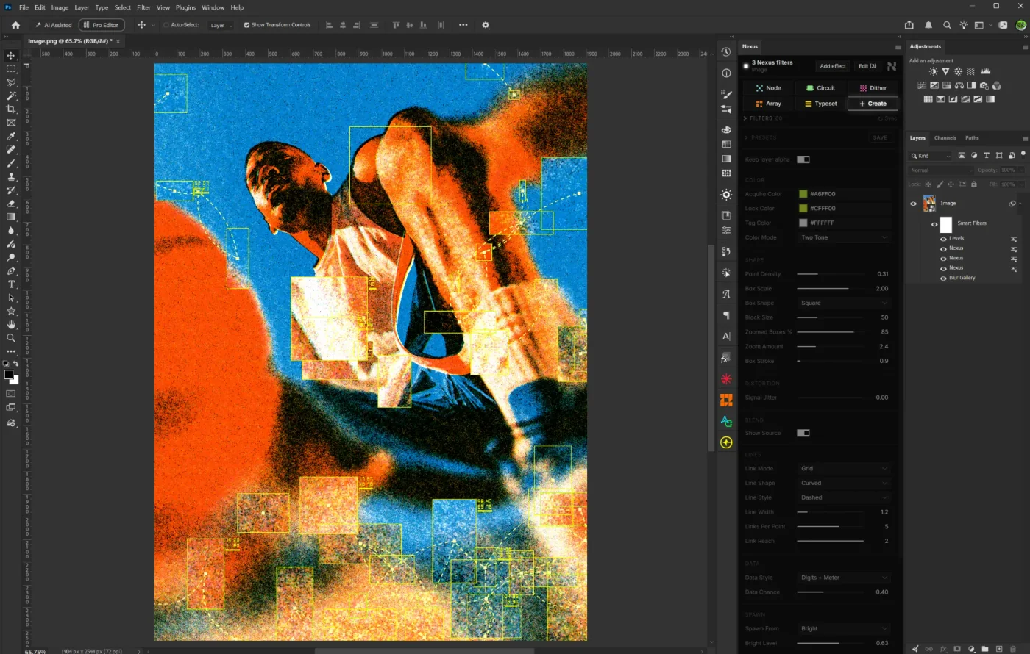
Task: Hide the Image layer
Action: tap(914, 204)
